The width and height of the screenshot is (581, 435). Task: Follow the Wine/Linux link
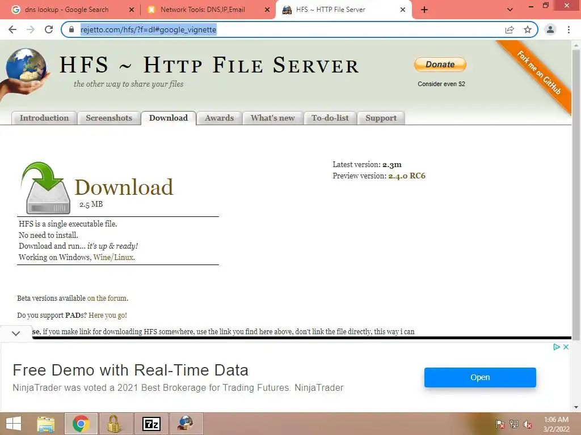pos(113,257)
